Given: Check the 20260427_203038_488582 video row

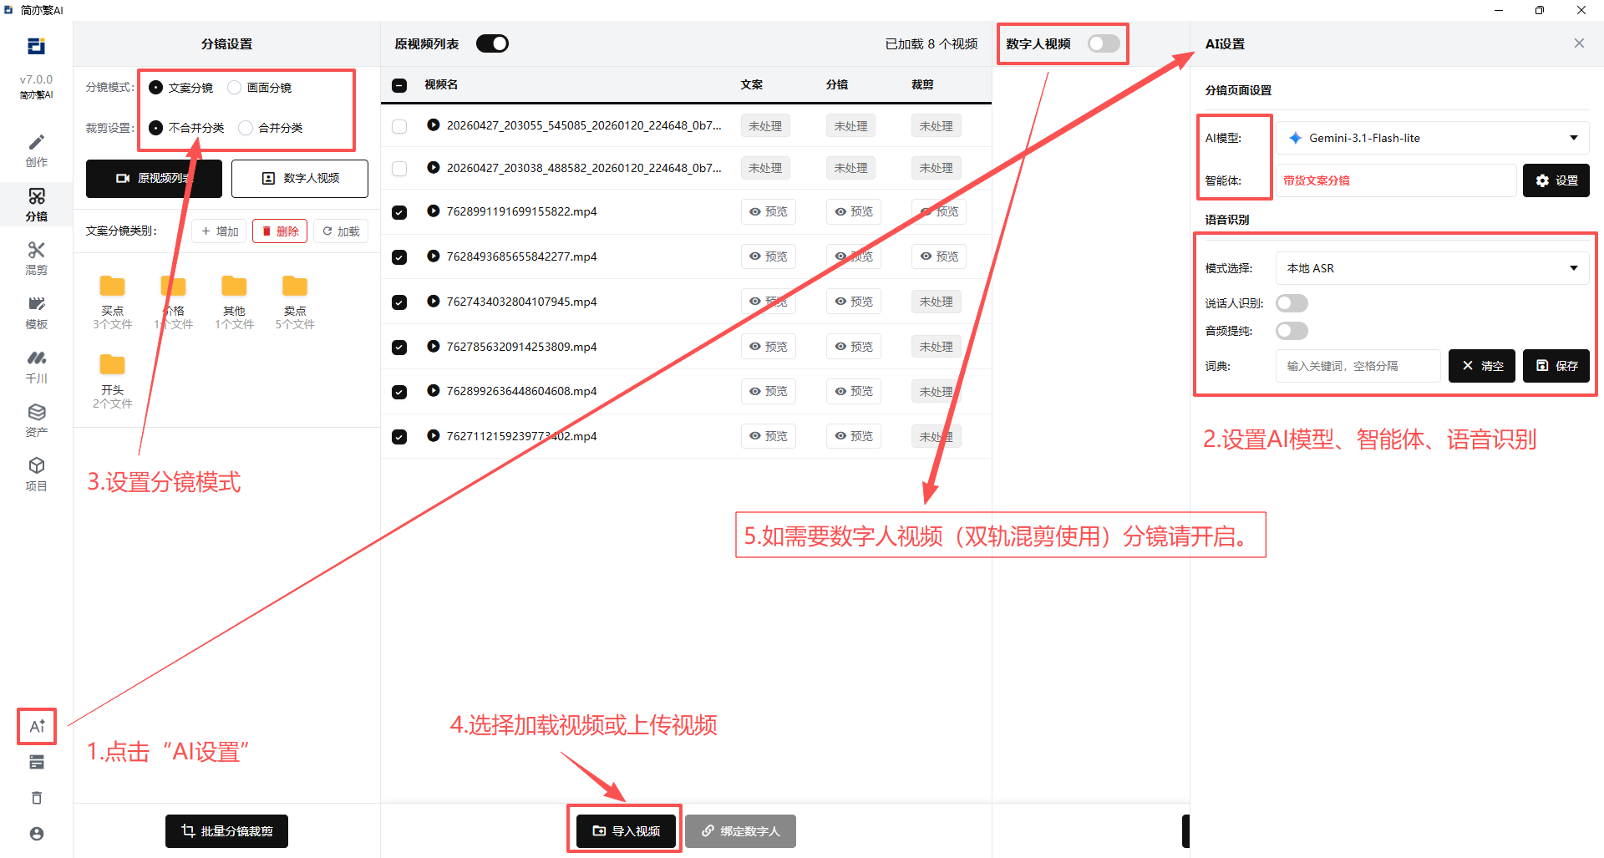Looking at the screenshot, I should pos(399,169).
